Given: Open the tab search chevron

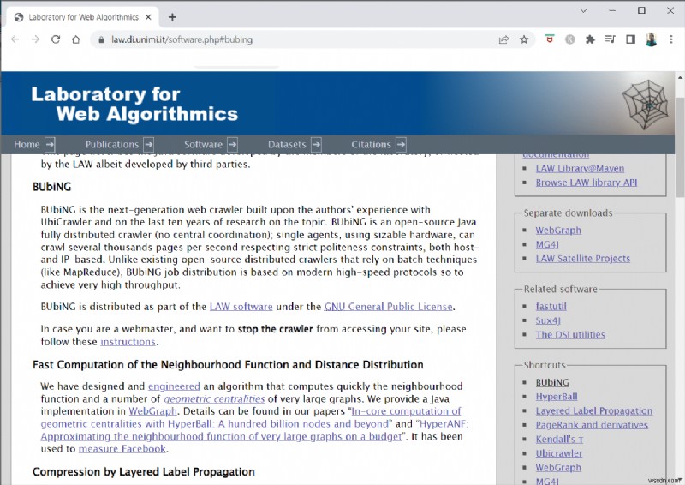Looking at the screenshot, I should click(583, 10).
